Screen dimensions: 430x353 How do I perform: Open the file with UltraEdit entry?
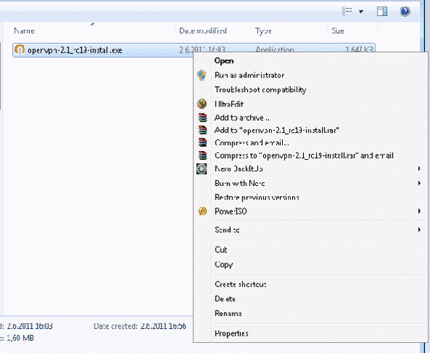[229, 104]
